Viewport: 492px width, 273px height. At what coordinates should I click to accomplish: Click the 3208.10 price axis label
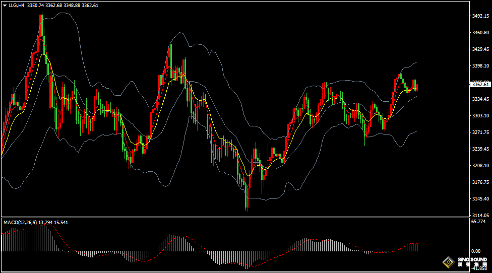pyautogui.click(x=480, y=165)
